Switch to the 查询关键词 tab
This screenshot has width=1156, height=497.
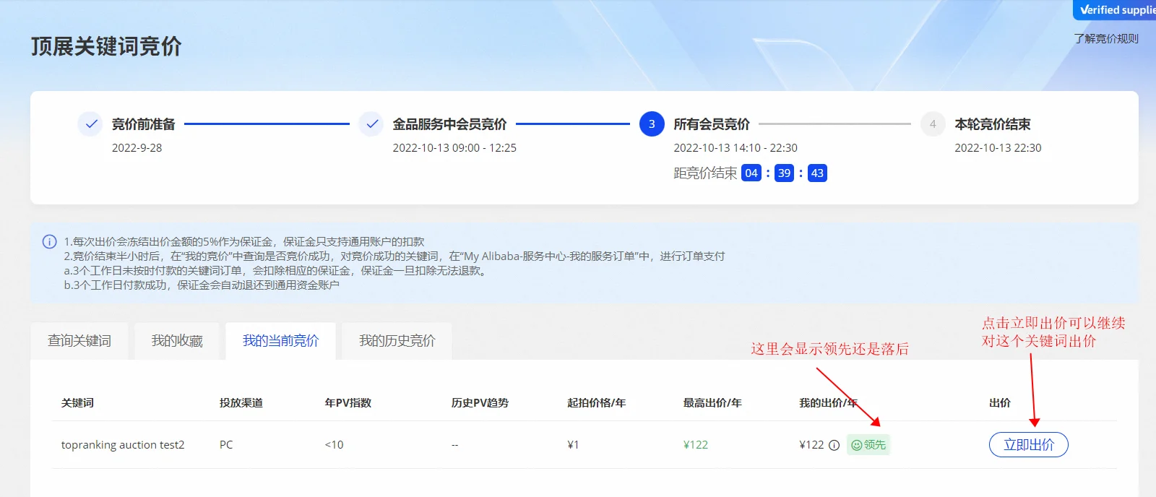click(79, 341)
